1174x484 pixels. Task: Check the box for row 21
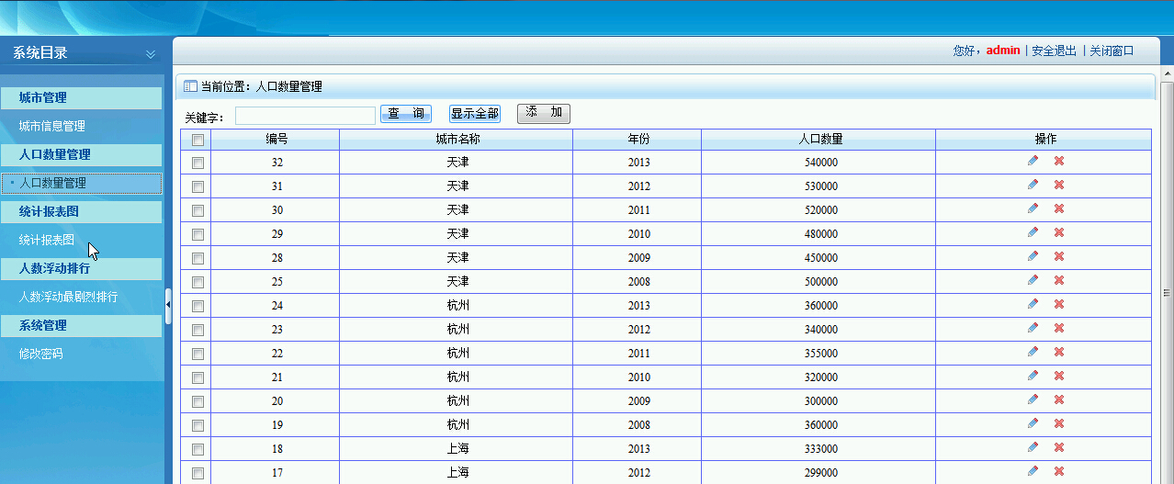point(198,377)
